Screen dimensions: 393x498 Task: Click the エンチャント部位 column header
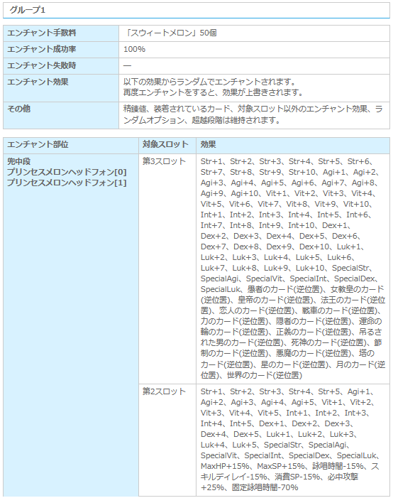[38, 145]
